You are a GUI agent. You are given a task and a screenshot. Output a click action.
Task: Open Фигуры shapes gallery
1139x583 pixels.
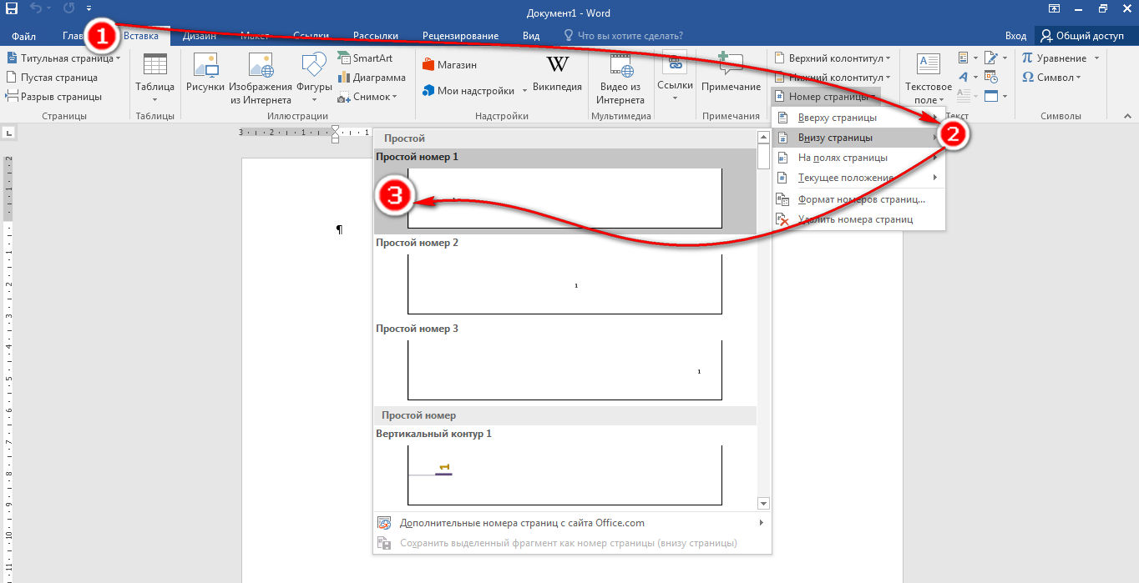314,65
